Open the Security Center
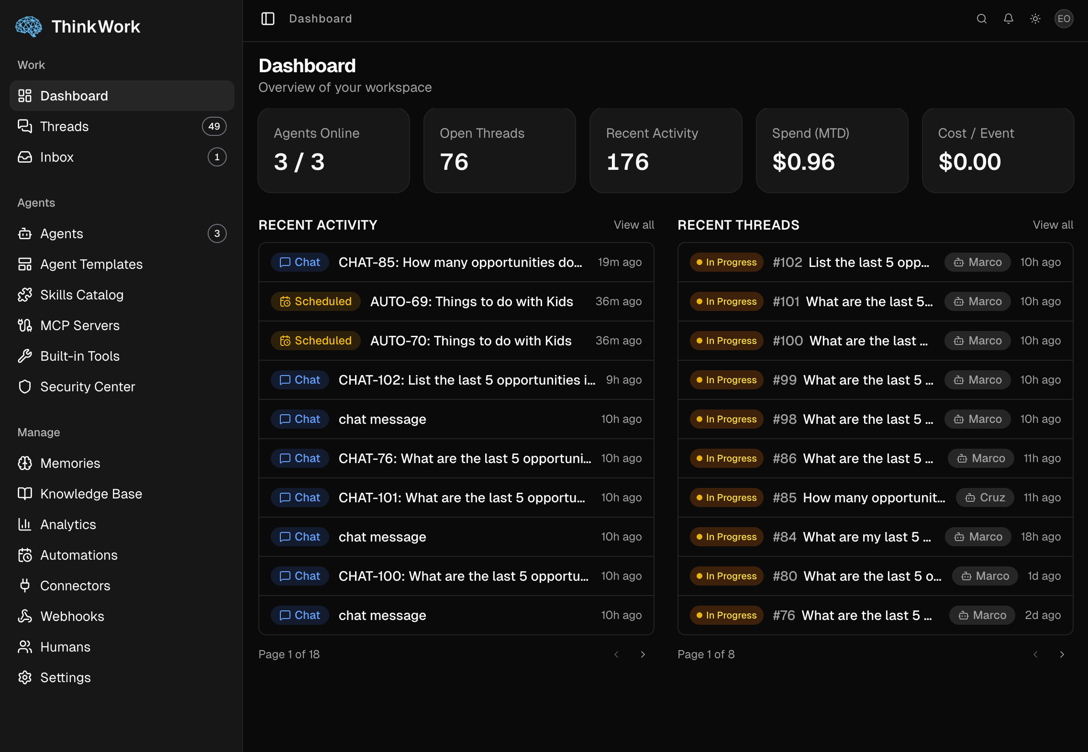Screen dimensions: 1088x752 tap(87, 387)
